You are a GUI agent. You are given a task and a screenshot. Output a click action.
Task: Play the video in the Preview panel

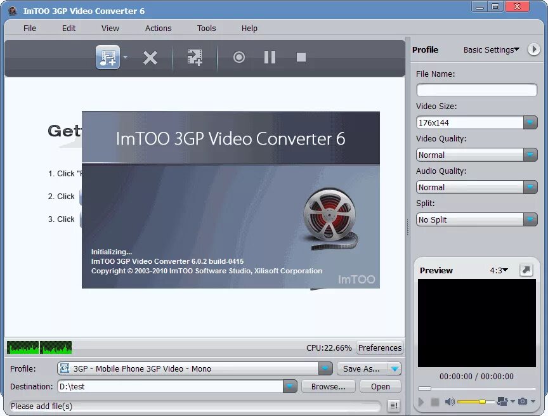(x=422, y=401)
